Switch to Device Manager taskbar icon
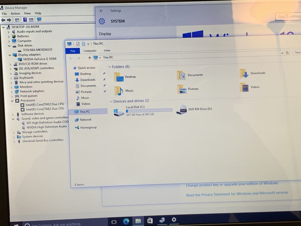This screenshot has width=301, height=226. 162,220
